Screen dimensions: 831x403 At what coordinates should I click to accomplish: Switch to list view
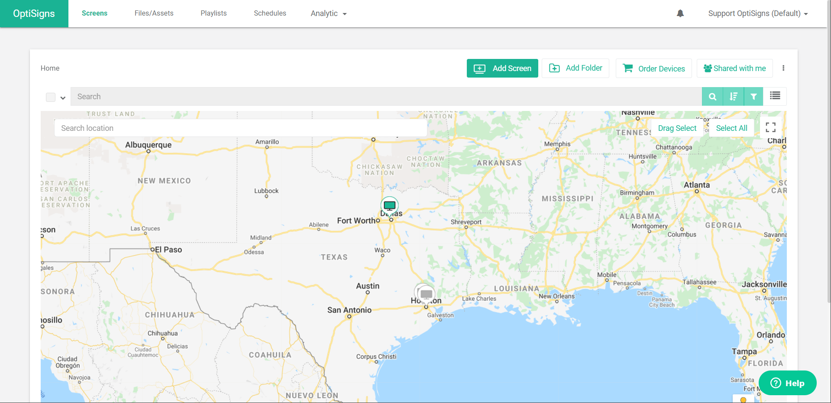pyautogui.click(x=775, y=96)
